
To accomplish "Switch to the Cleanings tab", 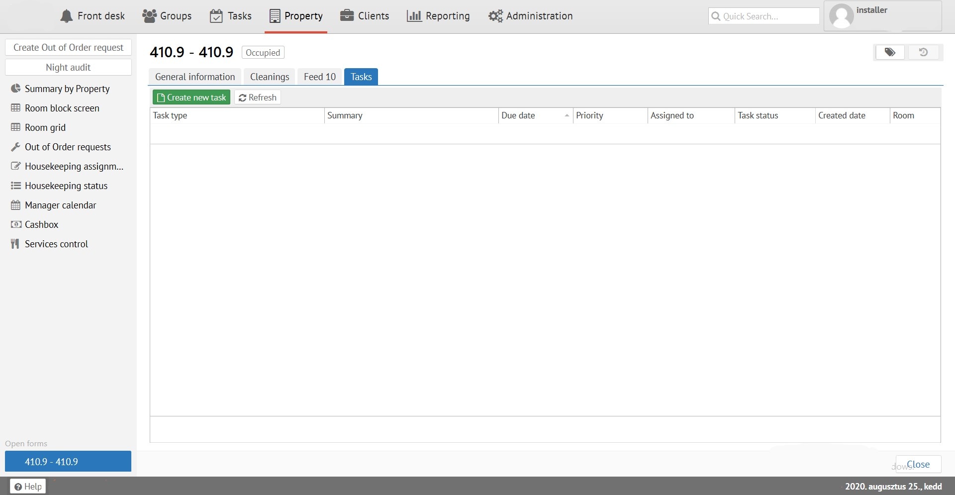I will (269, 77).
